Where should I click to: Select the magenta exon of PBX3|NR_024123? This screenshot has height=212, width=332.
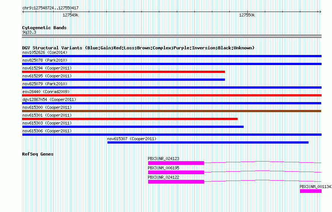[176, 163]
